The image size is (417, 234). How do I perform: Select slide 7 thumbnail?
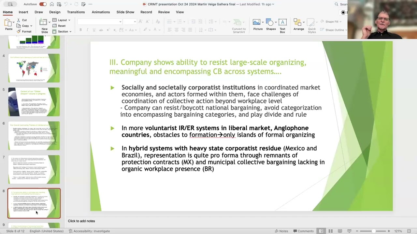34,169
